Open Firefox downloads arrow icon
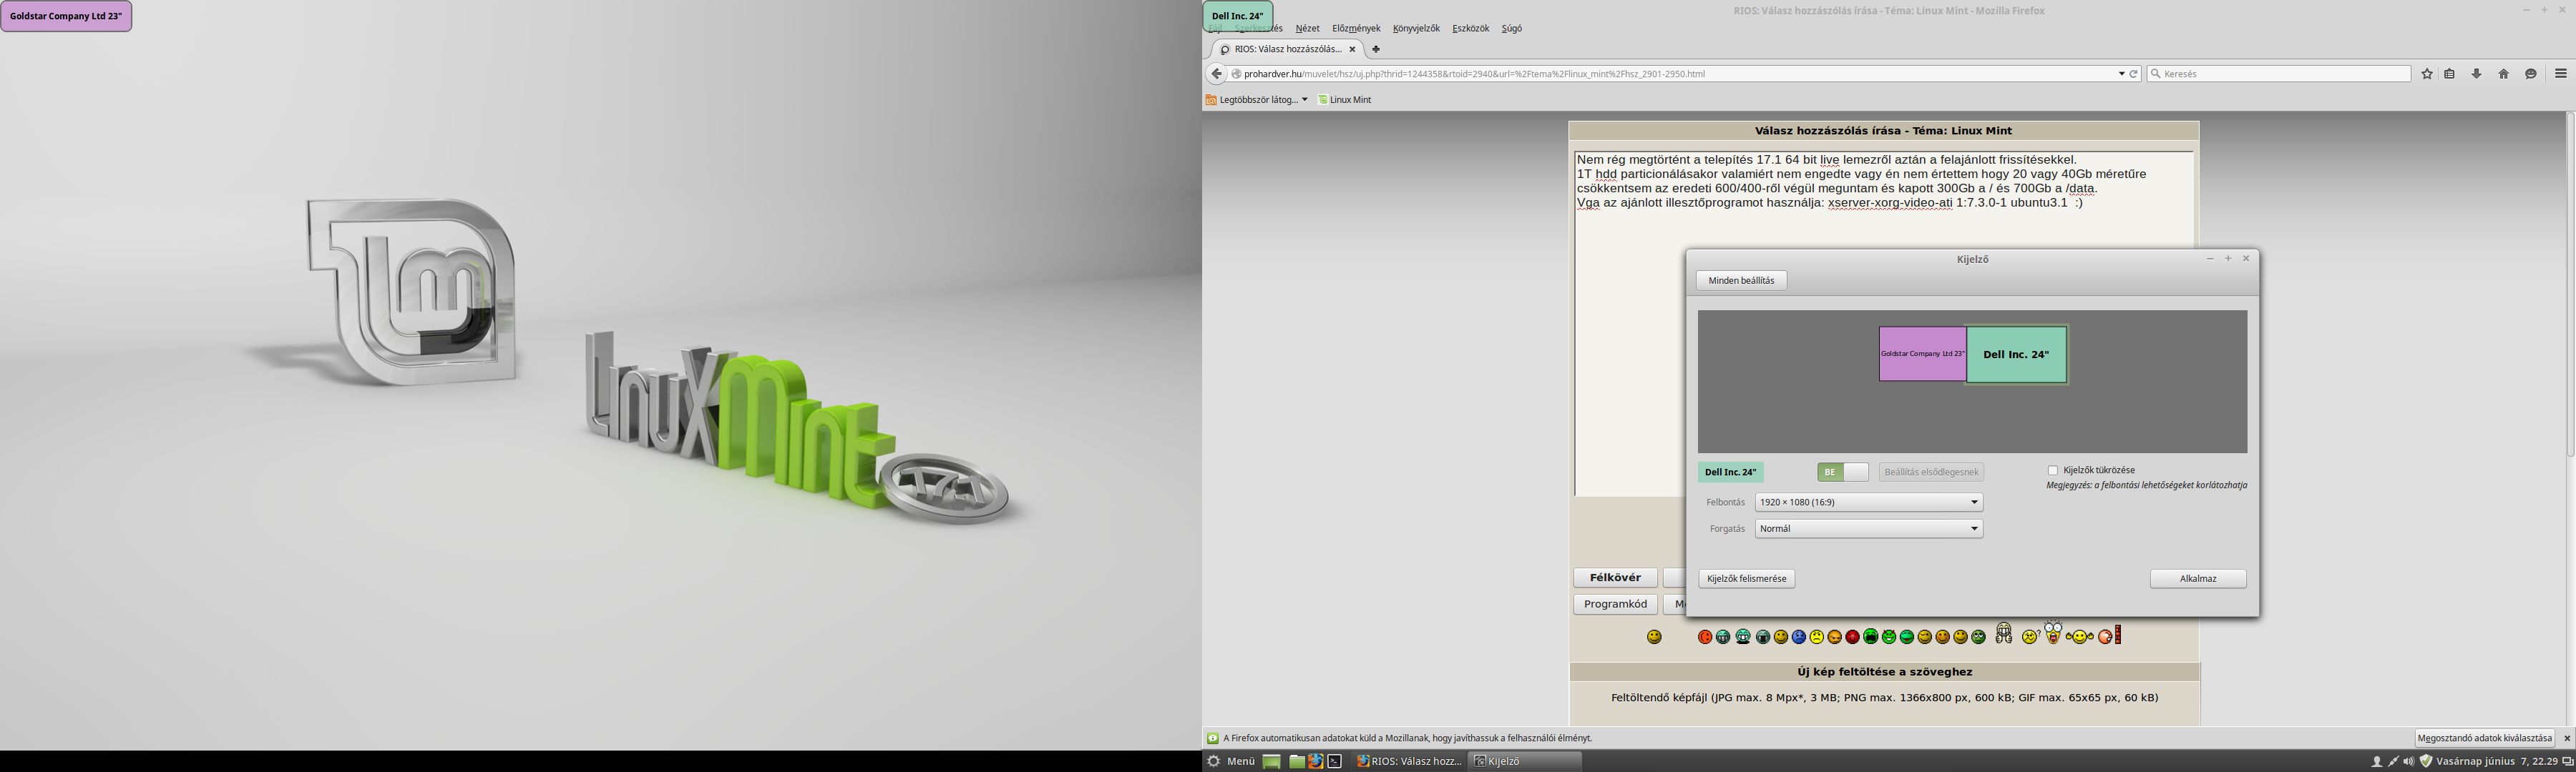Viewport: 2576px width, 772px height. 2477,73
